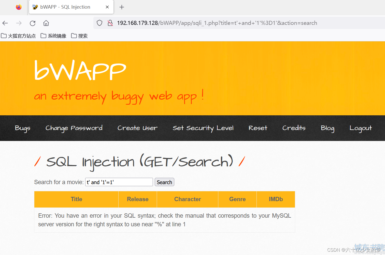The image size is (385, 255).
Task: Click the bWAPP logo title
Action: click(80, 70)
